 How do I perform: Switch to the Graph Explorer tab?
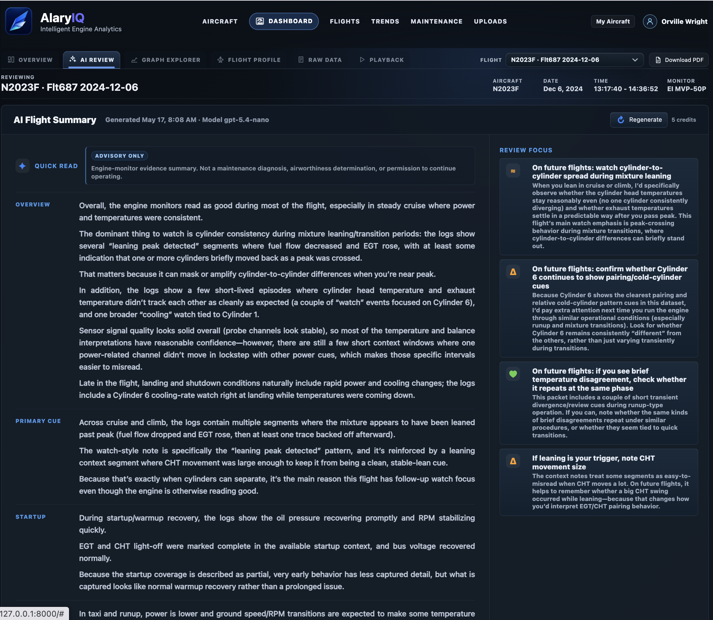click(166, 60)
